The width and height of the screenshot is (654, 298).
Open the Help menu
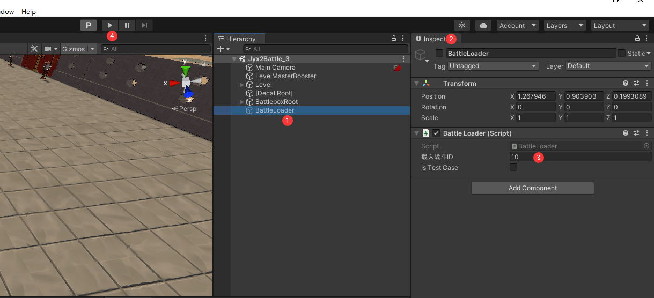(28, 11)
